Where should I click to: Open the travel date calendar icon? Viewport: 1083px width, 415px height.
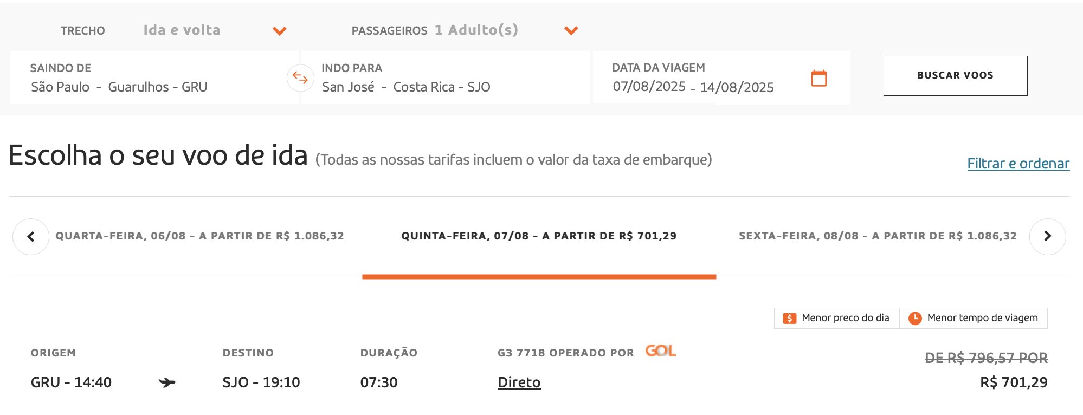click(x=818, y=78)
